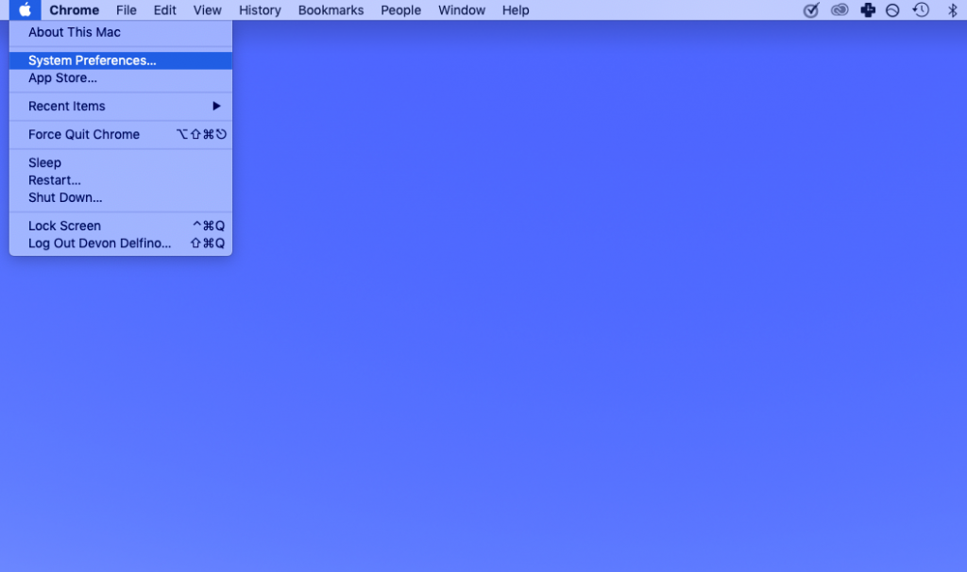
Task: Open About This Mac
Action: pos(121,32)
